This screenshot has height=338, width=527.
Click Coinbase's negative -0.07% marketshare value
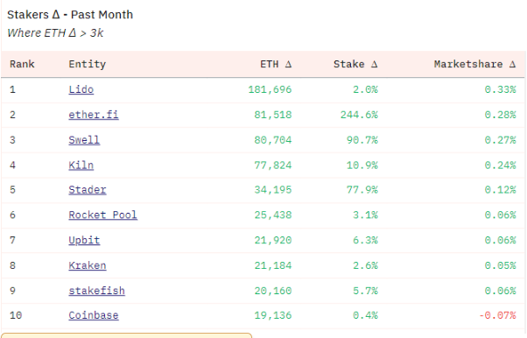[497, 315]
